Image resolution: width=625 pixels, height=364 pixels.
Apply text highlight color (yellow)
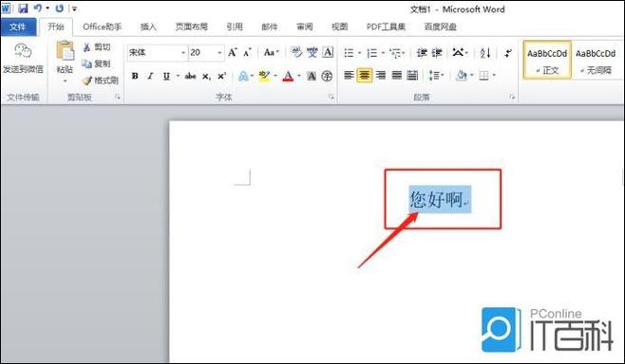tap(264, 76)
